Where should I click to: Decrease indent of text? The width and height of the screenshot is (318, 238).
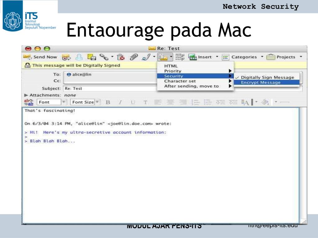coord(220,102)
